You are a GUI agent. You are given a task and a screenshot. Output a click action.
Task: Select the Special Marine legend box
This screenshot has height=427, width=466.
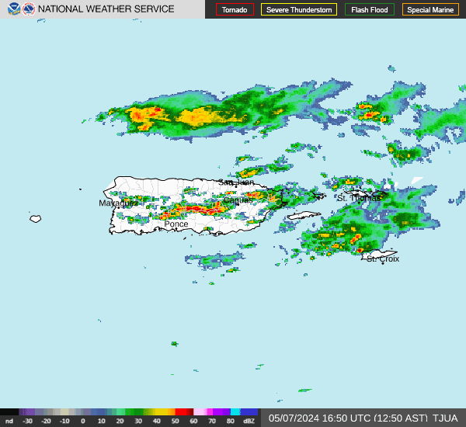(x=430, y=10)
